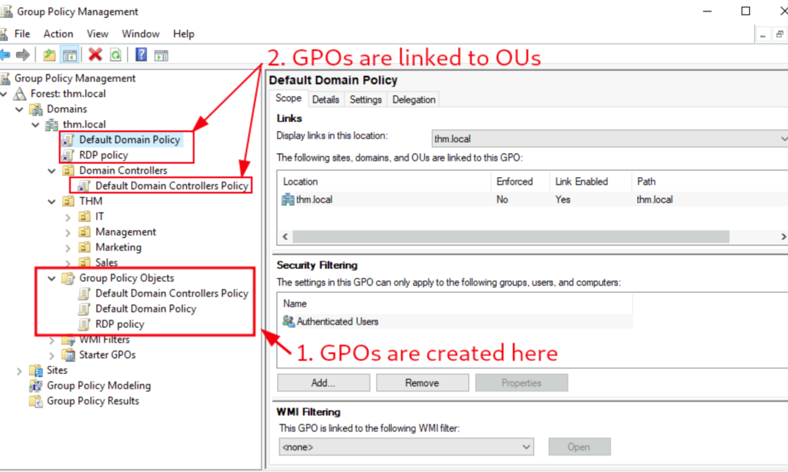The height and width of the screenshot is (472, 788).
Task: Toggle the Show/Hide Action Pane toolbar icon
Action: [161, 55]
